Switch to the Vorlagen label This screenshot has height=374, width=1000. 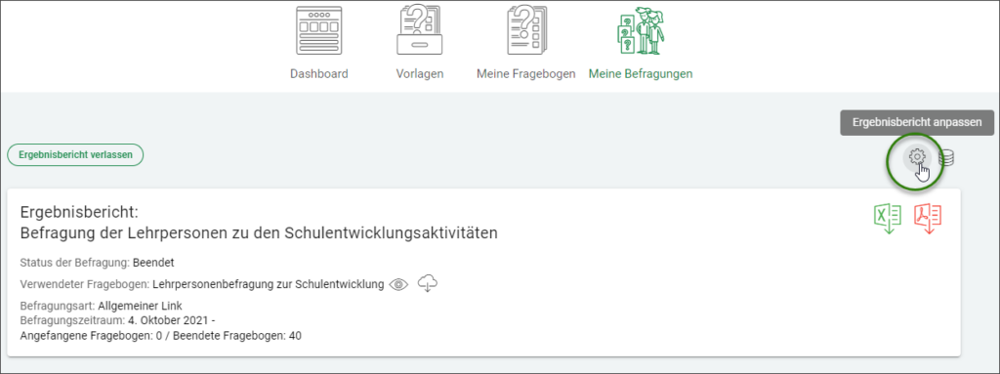click(420, 74)
